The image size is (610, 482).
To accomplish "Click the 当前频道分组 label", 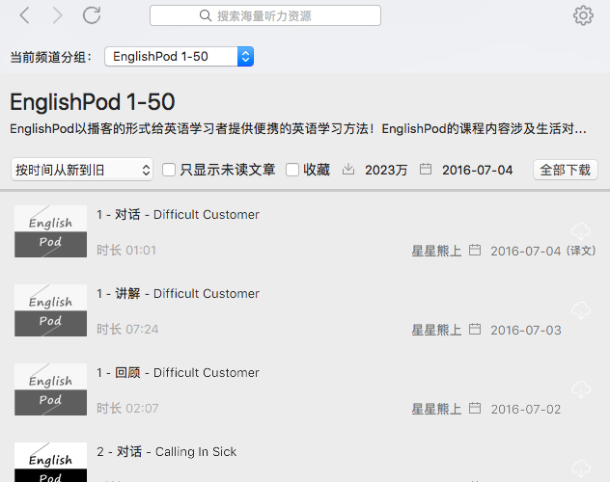I will click(x=50, y=57).
